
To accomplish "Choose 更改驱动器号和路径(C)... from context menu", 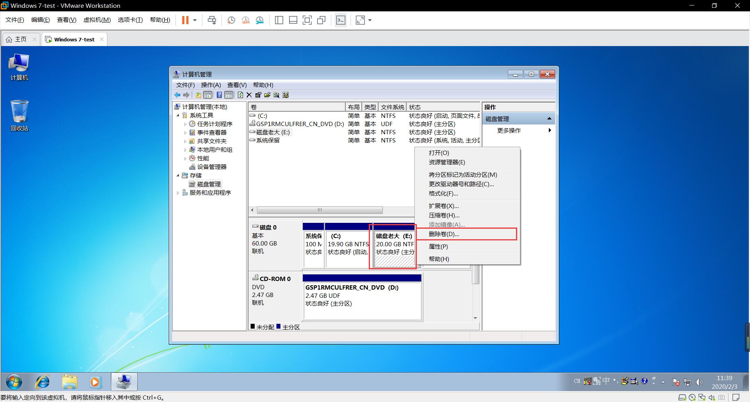I will (x=467, y=184).
